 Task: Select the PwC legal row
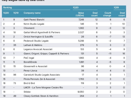[x=64, y=58]
